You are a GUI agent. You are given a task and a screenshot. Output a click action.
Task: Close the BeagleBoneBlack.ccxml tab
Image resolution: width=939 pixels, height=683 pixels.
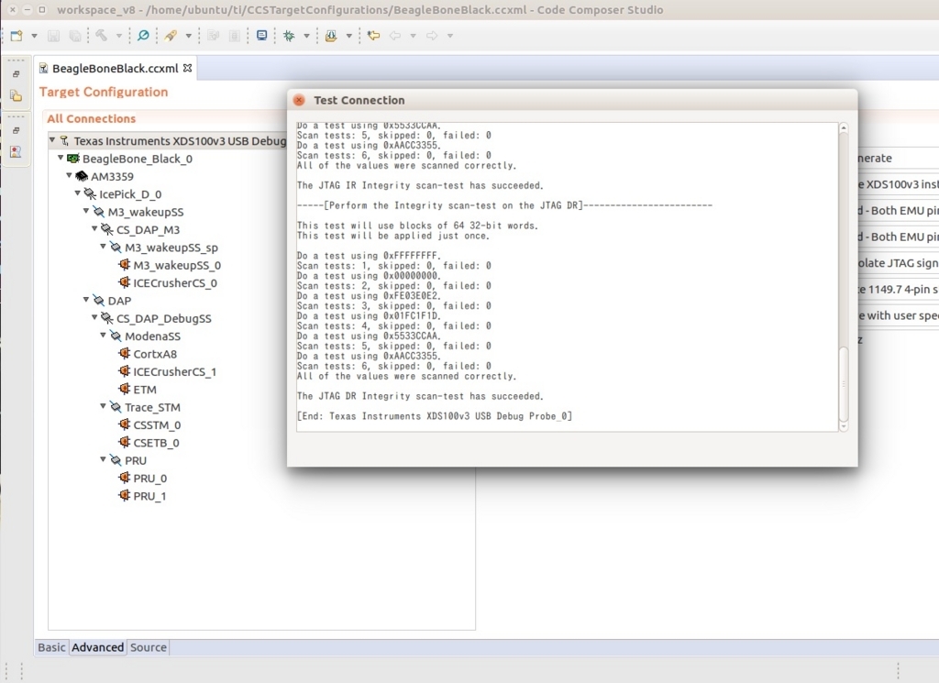187,68
